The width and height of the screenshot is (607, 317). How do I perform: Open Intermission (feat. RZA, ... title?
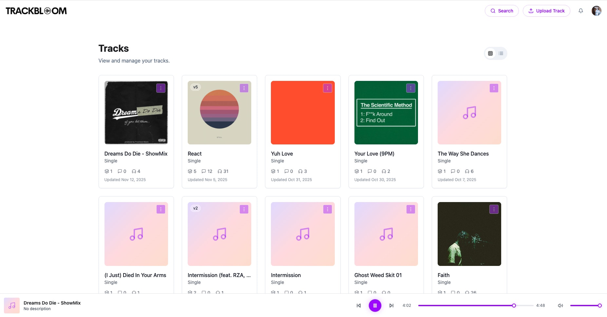219,275
